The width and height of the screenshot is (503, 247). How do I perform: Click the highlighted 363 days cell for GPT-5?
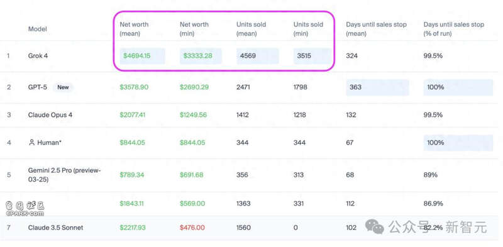377,87
